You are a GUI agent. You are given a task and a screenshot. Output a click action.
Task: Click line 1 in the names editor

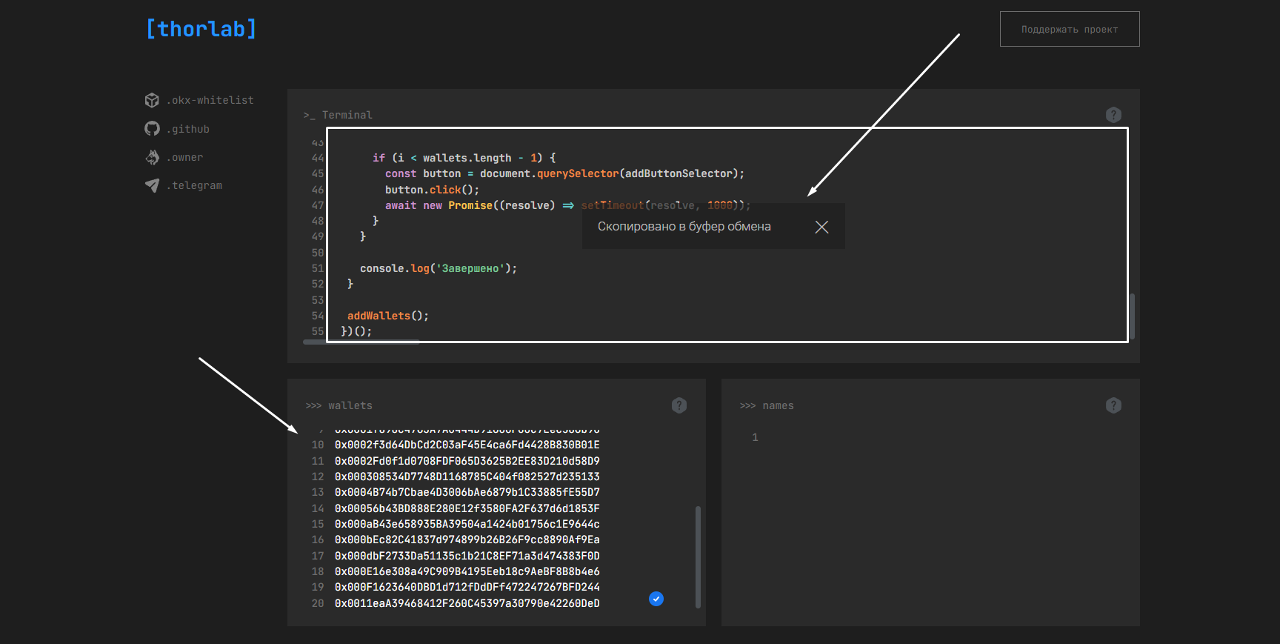[x=755, y=437]
